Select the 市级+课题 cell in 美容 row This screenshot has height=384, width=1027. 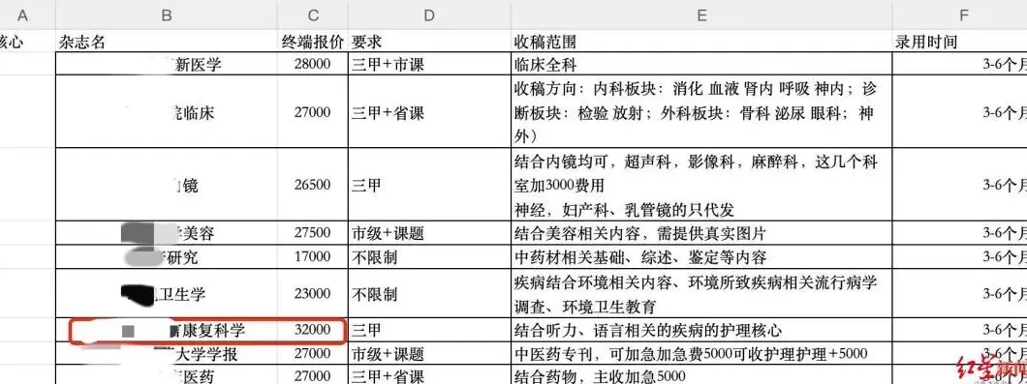[x=429, y=233]
